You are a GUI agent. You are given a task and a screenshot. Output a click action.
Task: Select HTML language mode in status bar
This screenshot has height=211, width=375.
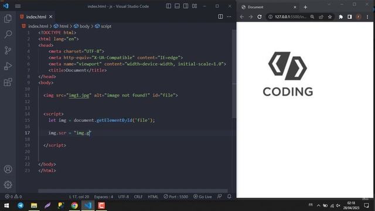point(153,197)
